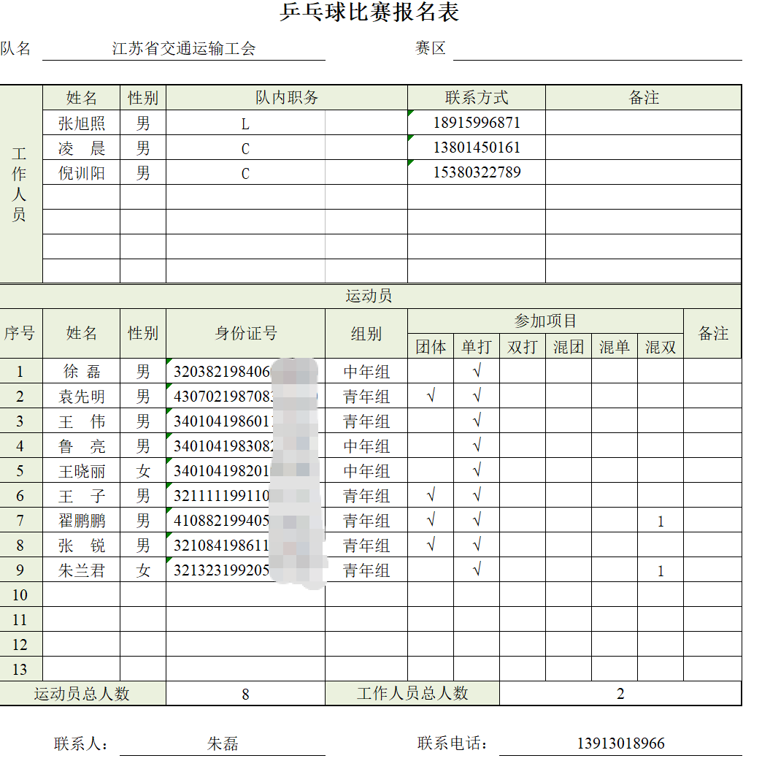Screen dimensions: 762x761
Task: Click 单打 checkmark in 王伟 row
Action: pos(477,421)
